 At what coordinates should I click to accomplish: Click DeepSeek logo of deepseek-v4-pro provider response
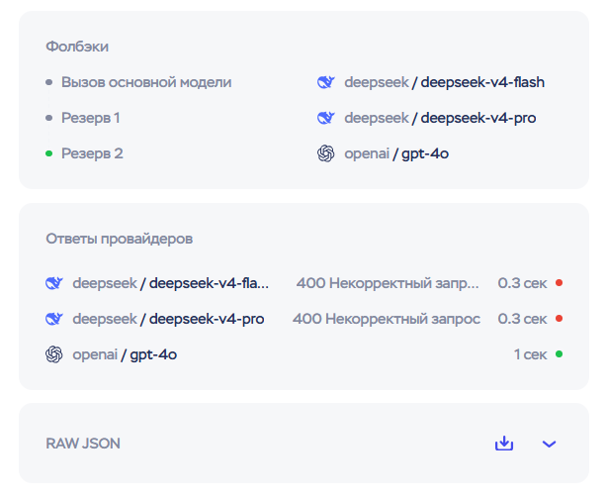tap(53, 319)
